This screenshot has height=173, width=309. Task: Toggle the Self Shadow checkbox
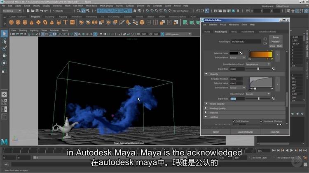pos(234,121)
